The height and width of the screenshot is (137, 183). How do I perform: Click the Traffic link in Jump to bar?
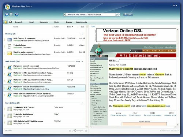(154, 51)
